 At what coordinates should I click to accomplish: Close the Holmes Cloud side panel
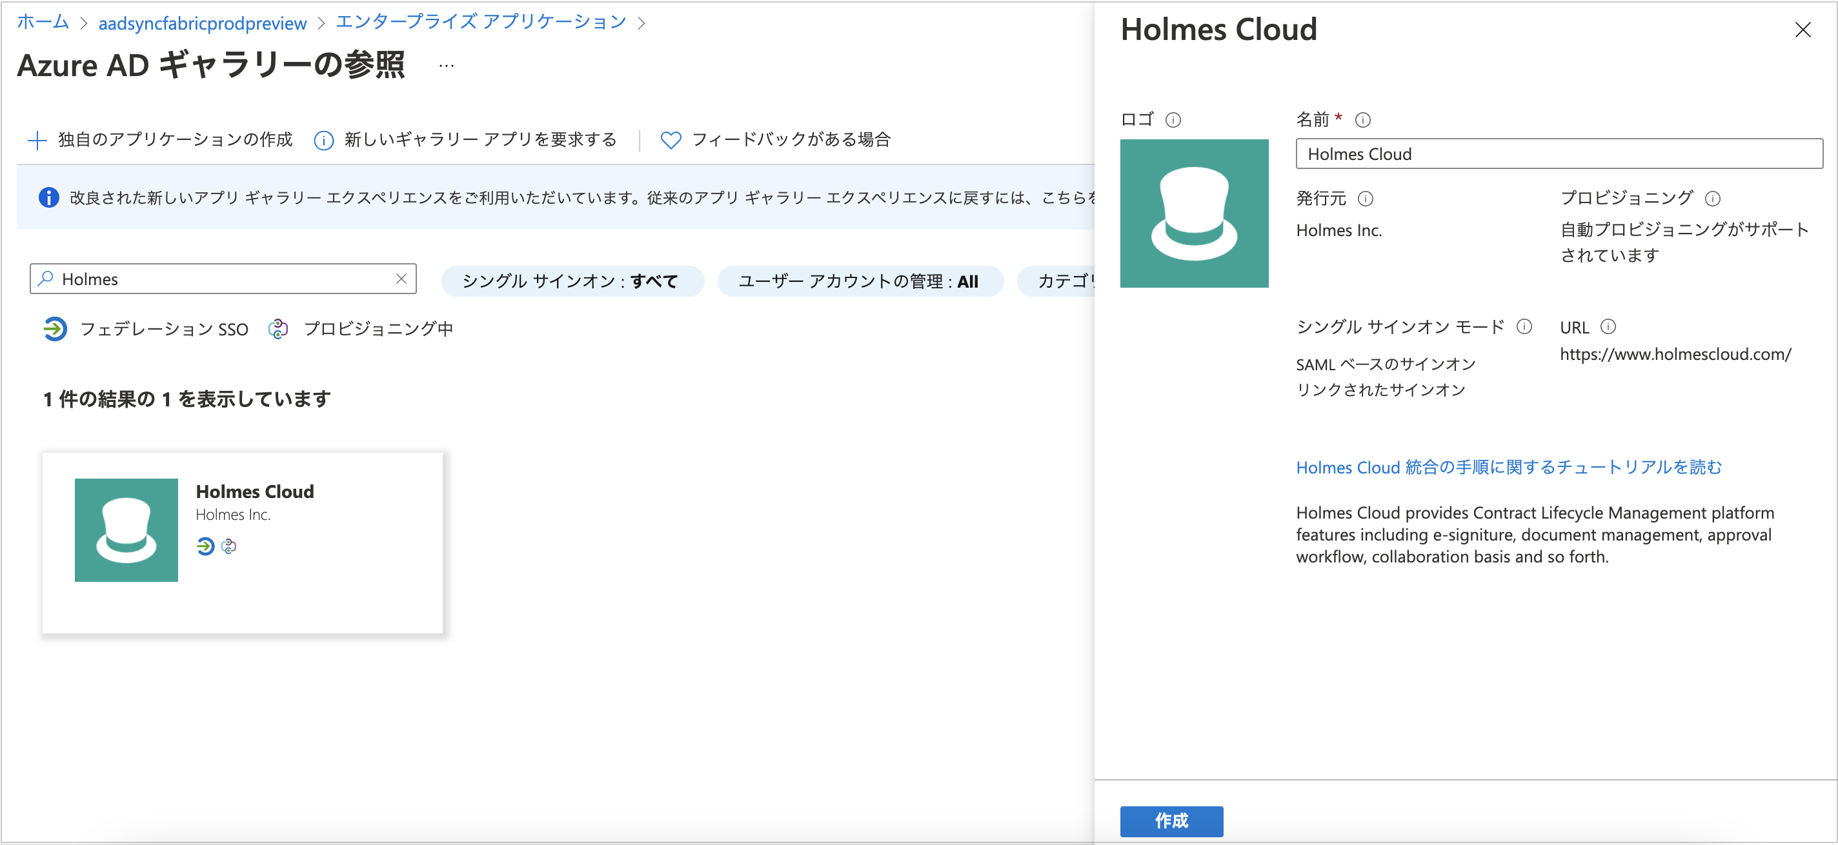(x=1803, y=29)
